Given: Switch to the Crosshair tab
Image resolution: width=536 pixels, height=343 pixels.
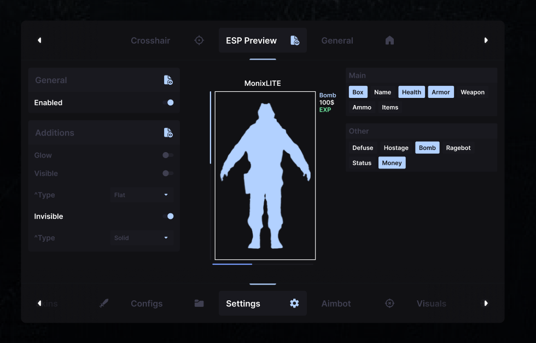Looking at the screenshot, I should click(x=150, y=40).
